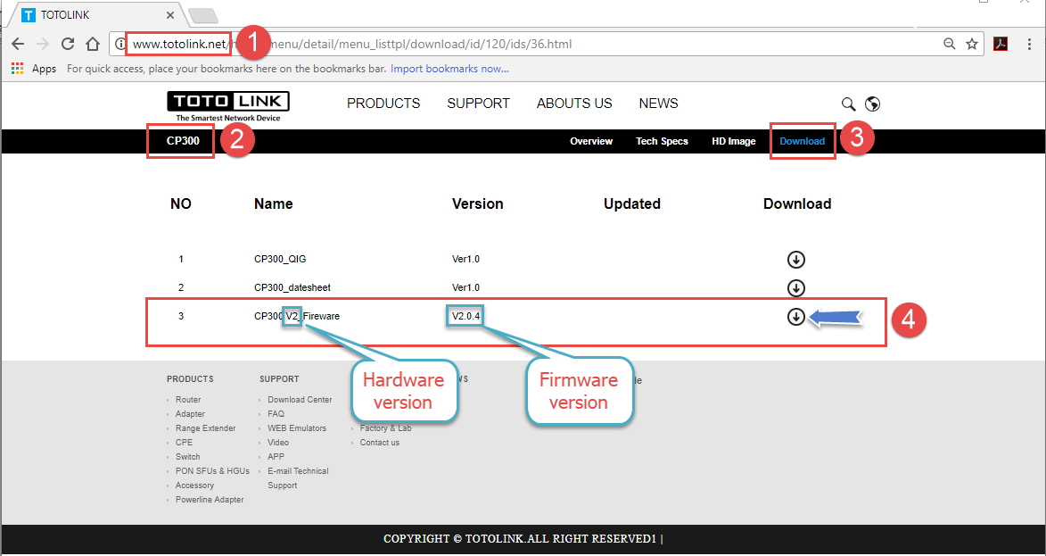Open the Range Extender footer link
This screenshot has width=1046, height=556.
pyautogui.click(x=205, y=427)
